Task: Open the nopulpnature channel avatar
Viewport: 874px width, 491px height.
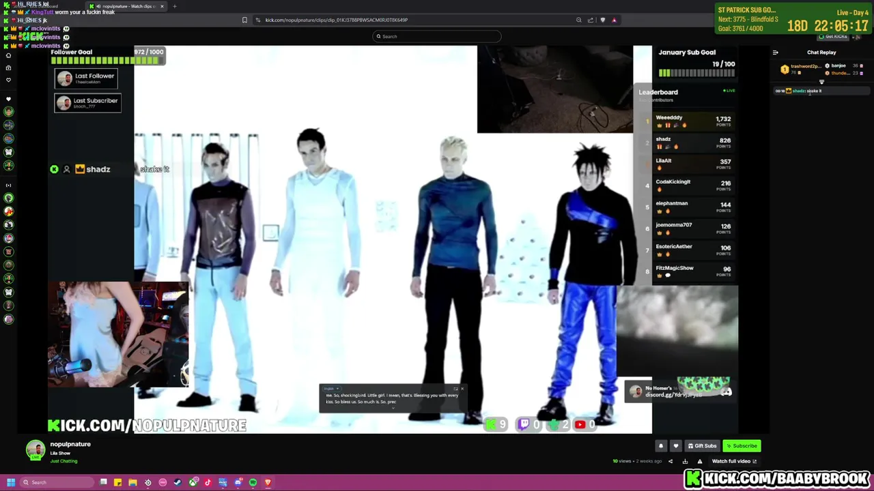Action: pyautogui.click(x=36, y=450)
